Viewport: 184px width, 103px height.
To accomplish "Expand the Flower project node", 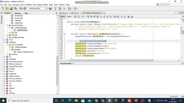I will [5, 71].
